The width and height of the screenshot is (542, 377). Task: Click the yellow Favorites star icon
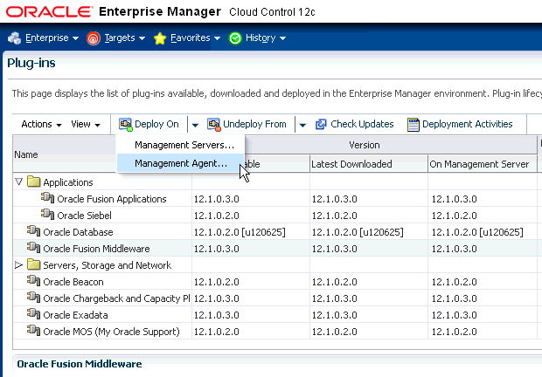[x=160, y=38]
